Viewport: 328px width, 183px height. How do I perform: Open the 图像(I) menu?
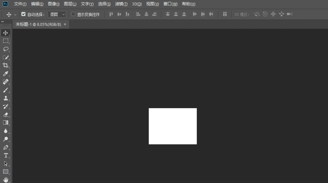click(53, 4)
